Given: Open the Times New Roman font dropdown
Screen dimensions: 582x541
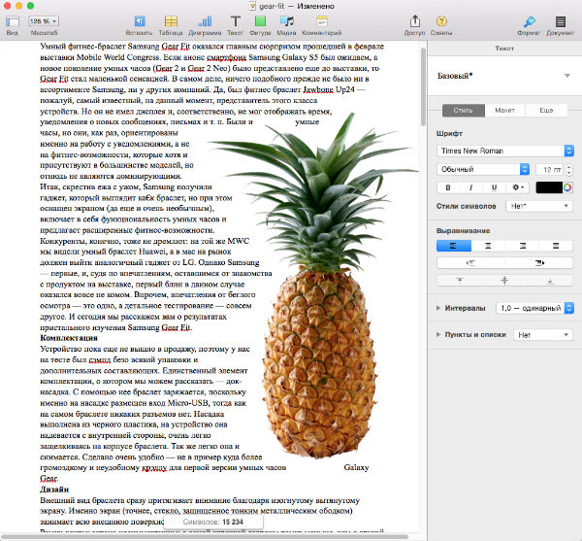Looking at the screenshot, I should click(504, 151).
